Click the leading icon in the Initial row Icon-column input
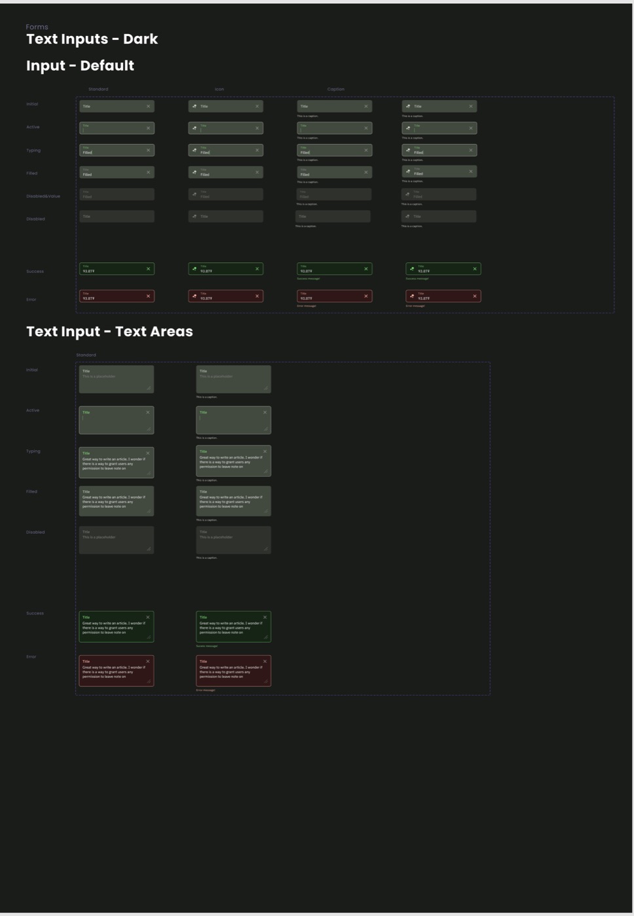Viewport: 634px width, 916px height. pos(195,106)
